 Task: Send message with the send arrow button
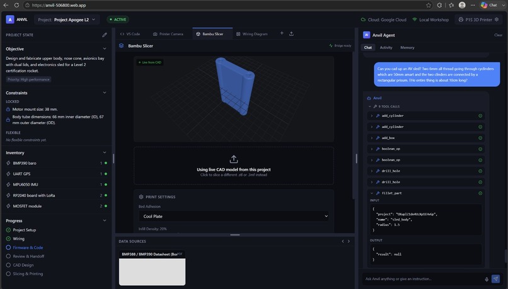click(495, 279)
